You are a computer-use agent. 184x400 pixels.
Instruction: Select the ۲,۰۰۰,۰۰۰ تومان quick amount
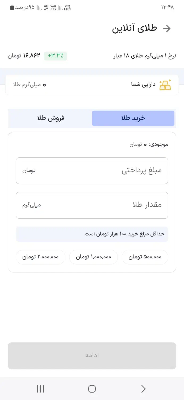40,257
